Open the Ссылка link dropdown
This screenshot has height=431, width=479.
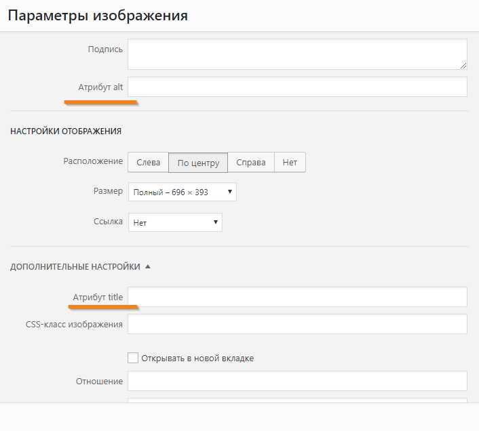click(175, 222)
